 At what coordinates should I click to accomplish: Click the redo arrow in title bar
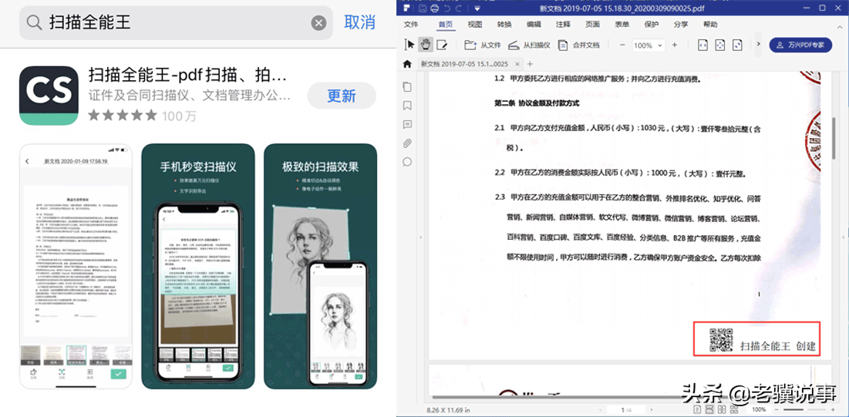click(x=459, y=8)
